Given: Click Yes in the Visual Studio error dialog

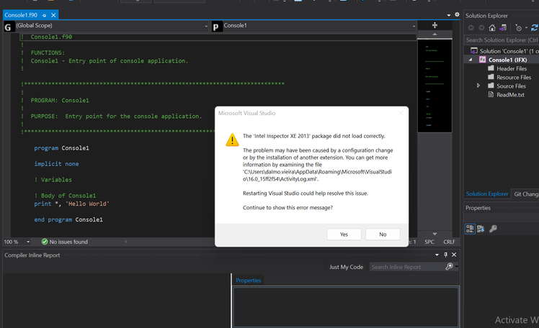Looking at the screenshot, I should click(344, 234).
